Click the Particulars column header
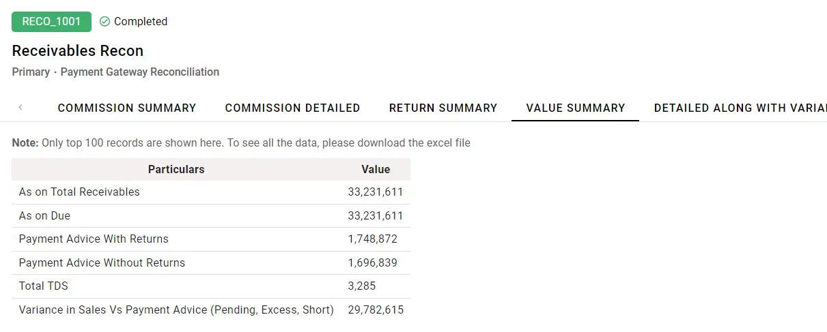The width and height of the screenshot is (827, 332). 176,169
